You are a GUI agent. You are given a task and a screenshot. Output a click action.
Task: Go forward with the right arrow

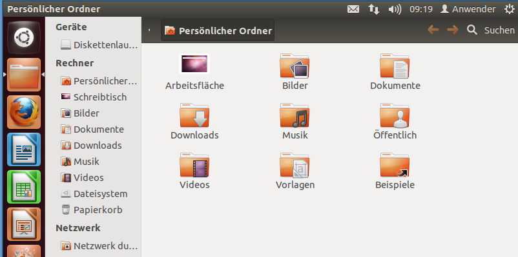pyautogui.click(x=453, y=30)
